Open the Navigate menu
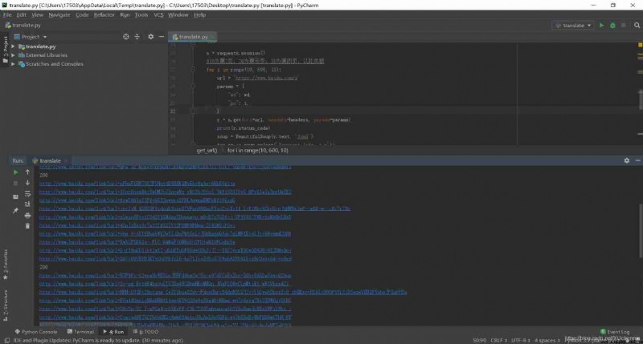This screenshot has height=344, width=643. pyautogui.click(x=59, y=14)
